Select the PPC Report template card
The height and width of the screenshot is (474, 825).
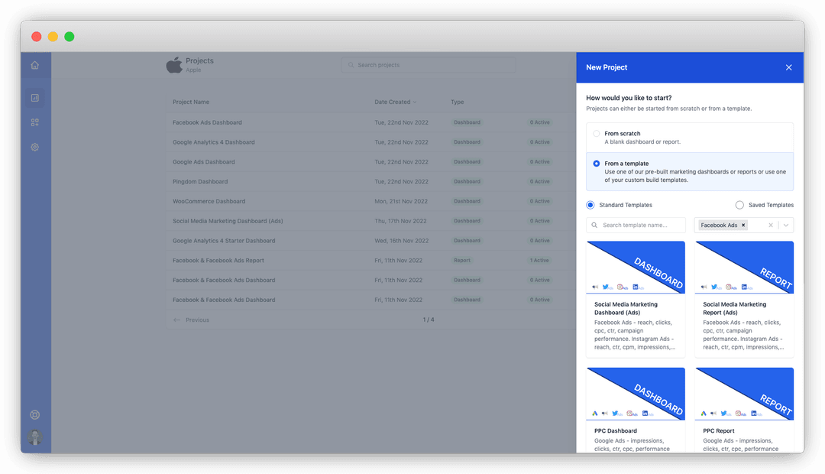(744, 410)
